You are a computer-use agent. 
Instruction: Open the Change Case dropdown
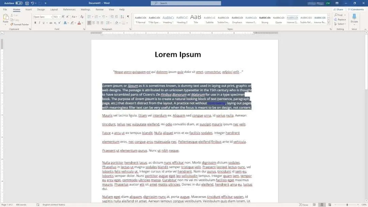(x=74, y=17)
